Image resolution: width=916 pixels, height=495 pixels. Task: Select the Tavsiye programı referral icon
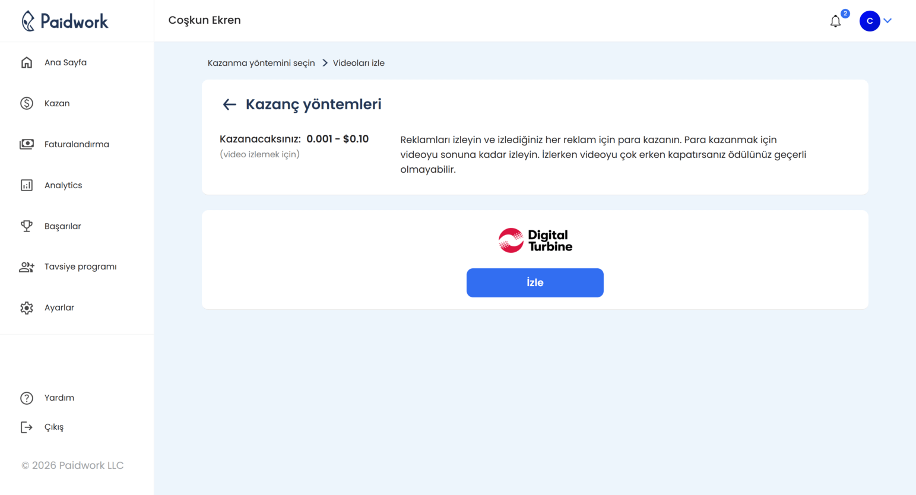click(27, 266)
